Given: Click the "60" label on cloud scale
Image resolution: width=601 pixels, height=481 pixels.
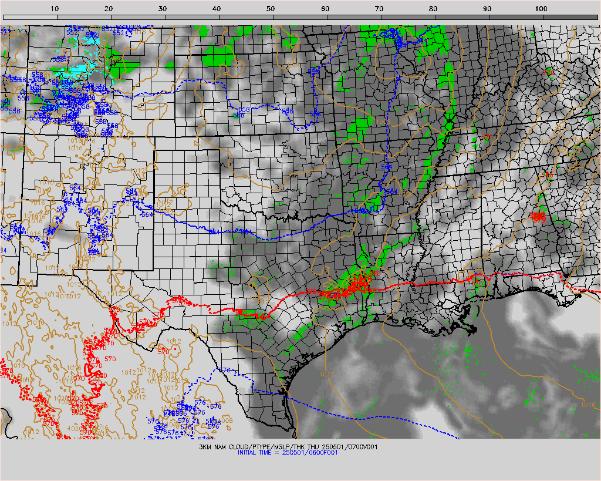Looking at the screenshot, I should 325,9.
